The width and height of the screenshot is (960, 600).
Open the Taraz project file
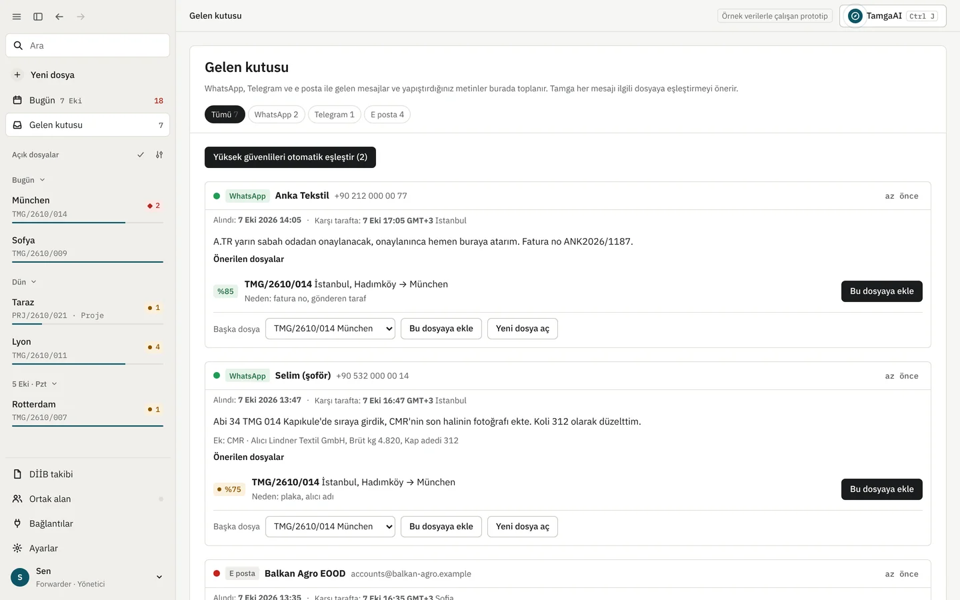click(x=87, y=309)
